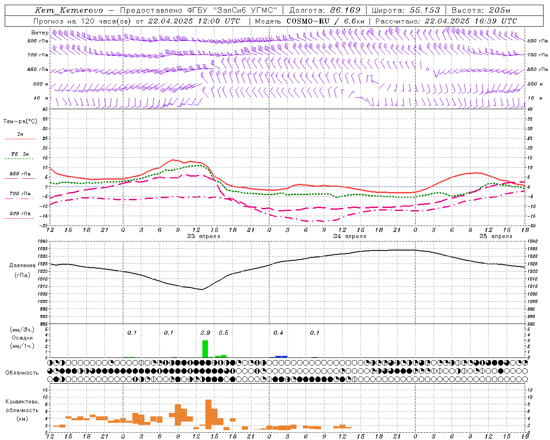Click the Конвективн. panel label

(x=22, y=402)
